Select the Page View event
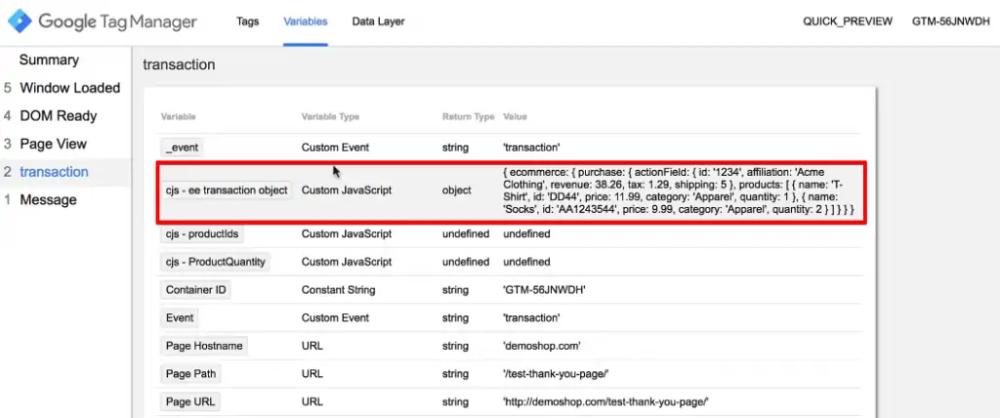 point(53,145)
